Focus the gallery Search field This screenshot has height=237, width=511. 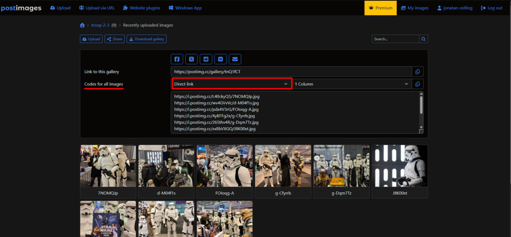(x=395, y=39)
